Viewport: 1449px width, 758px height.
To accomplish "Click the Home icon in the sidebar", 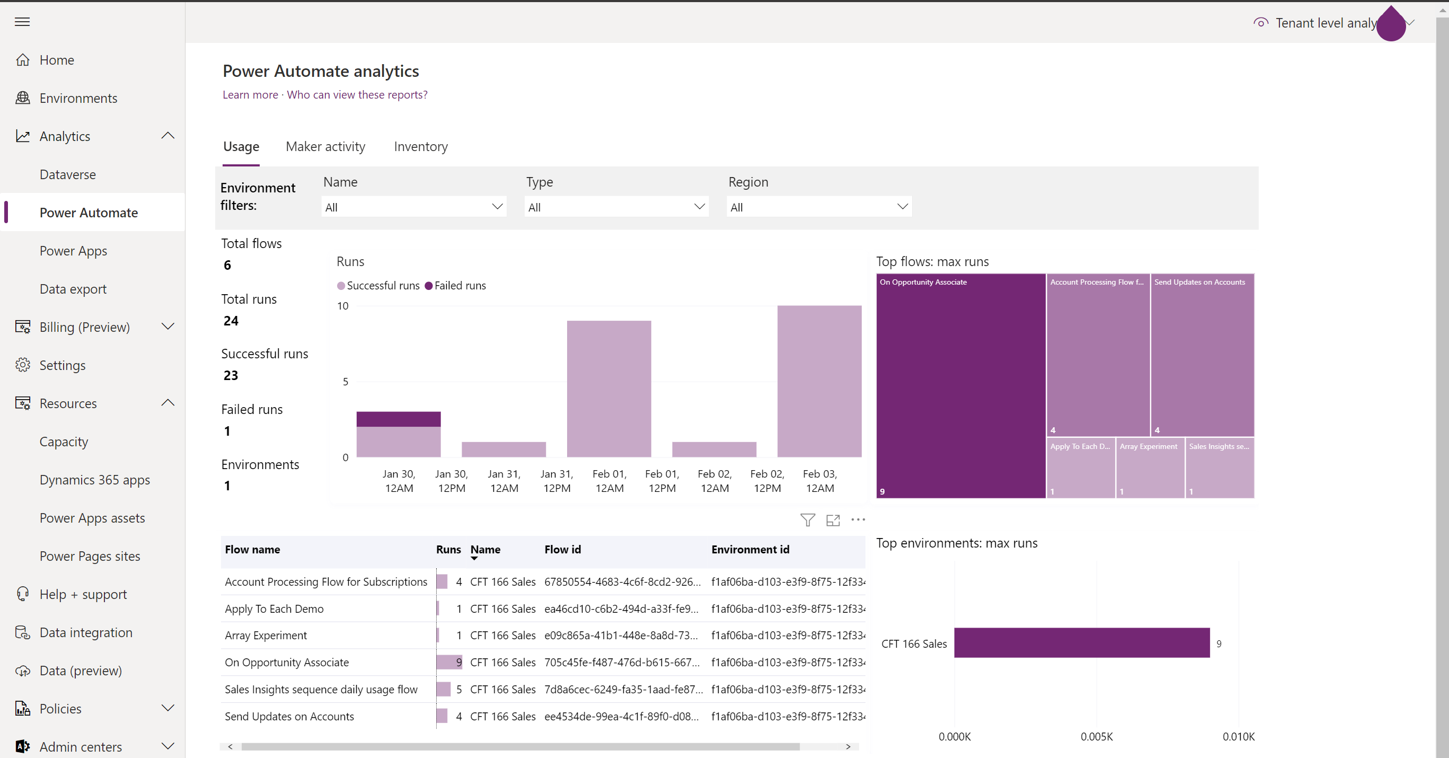I will pos(22,59).
